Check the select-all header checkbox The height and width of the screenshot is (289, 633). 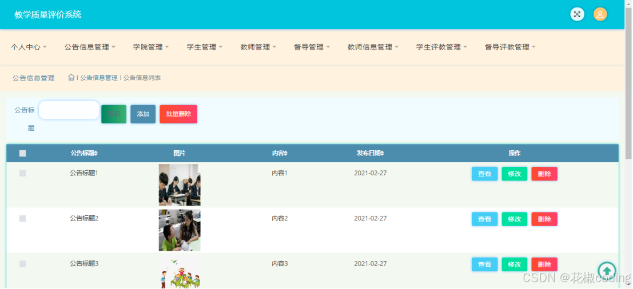tap(23, 153)
